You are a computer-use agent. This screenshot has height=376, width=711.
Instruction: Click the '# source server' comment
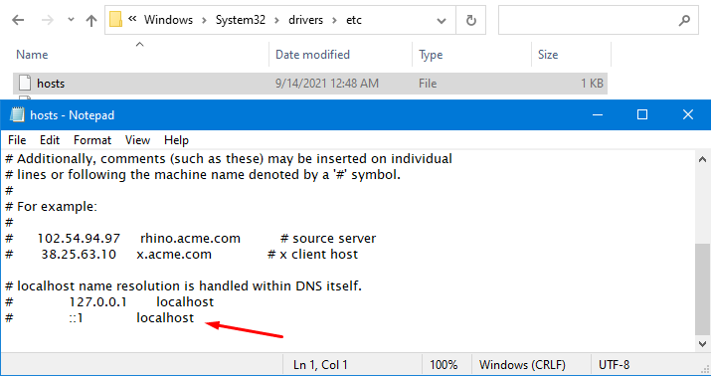tap(328, 239)
